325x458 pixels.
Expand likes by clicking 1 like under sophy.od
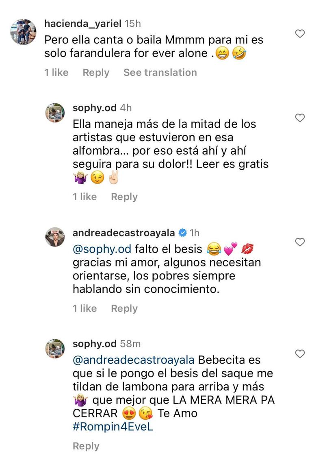84,196
